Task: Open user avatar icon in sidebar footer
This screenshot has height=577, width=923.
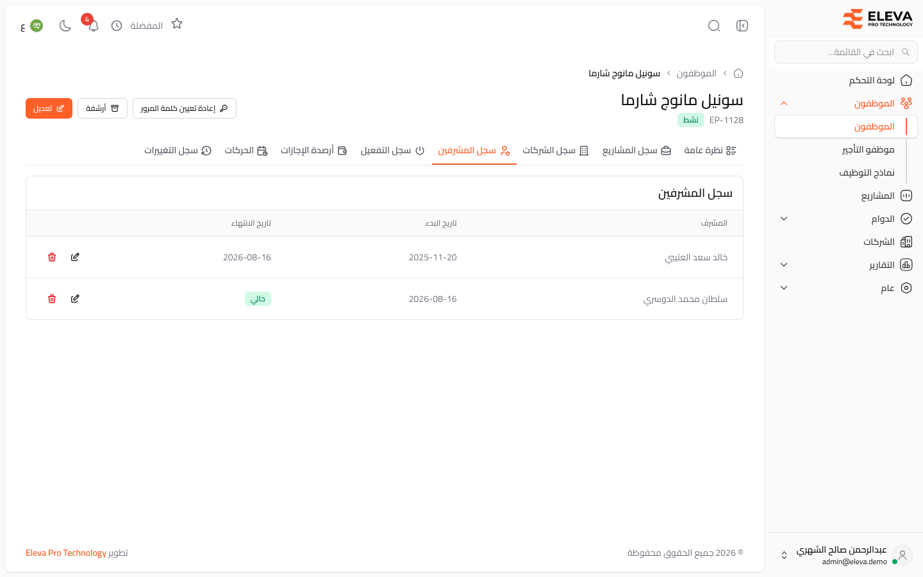Action: click(x=902, y=555)
